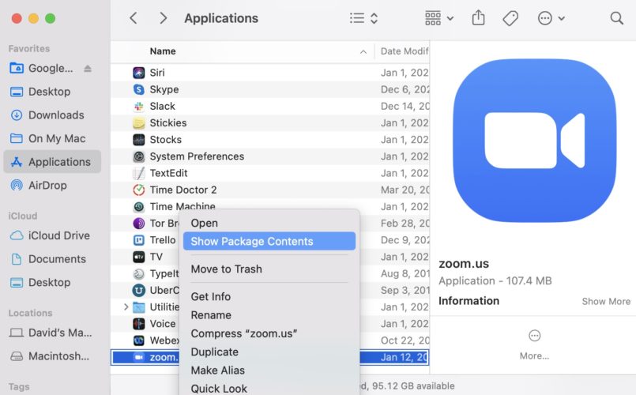The width and height of the screenshot is (636, 395).
Task: Click the System Preferences row name
Action: (x=197, y=156)
